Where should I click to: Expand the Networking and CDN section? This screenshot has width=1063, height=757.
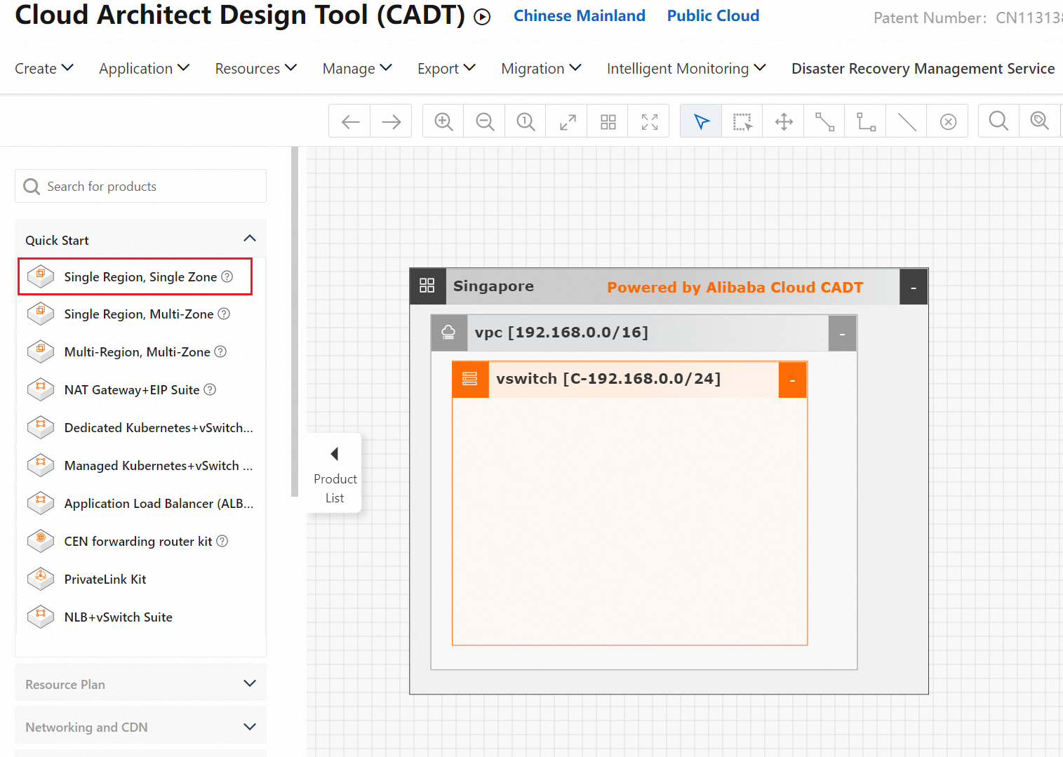click(x=250, y=727)
